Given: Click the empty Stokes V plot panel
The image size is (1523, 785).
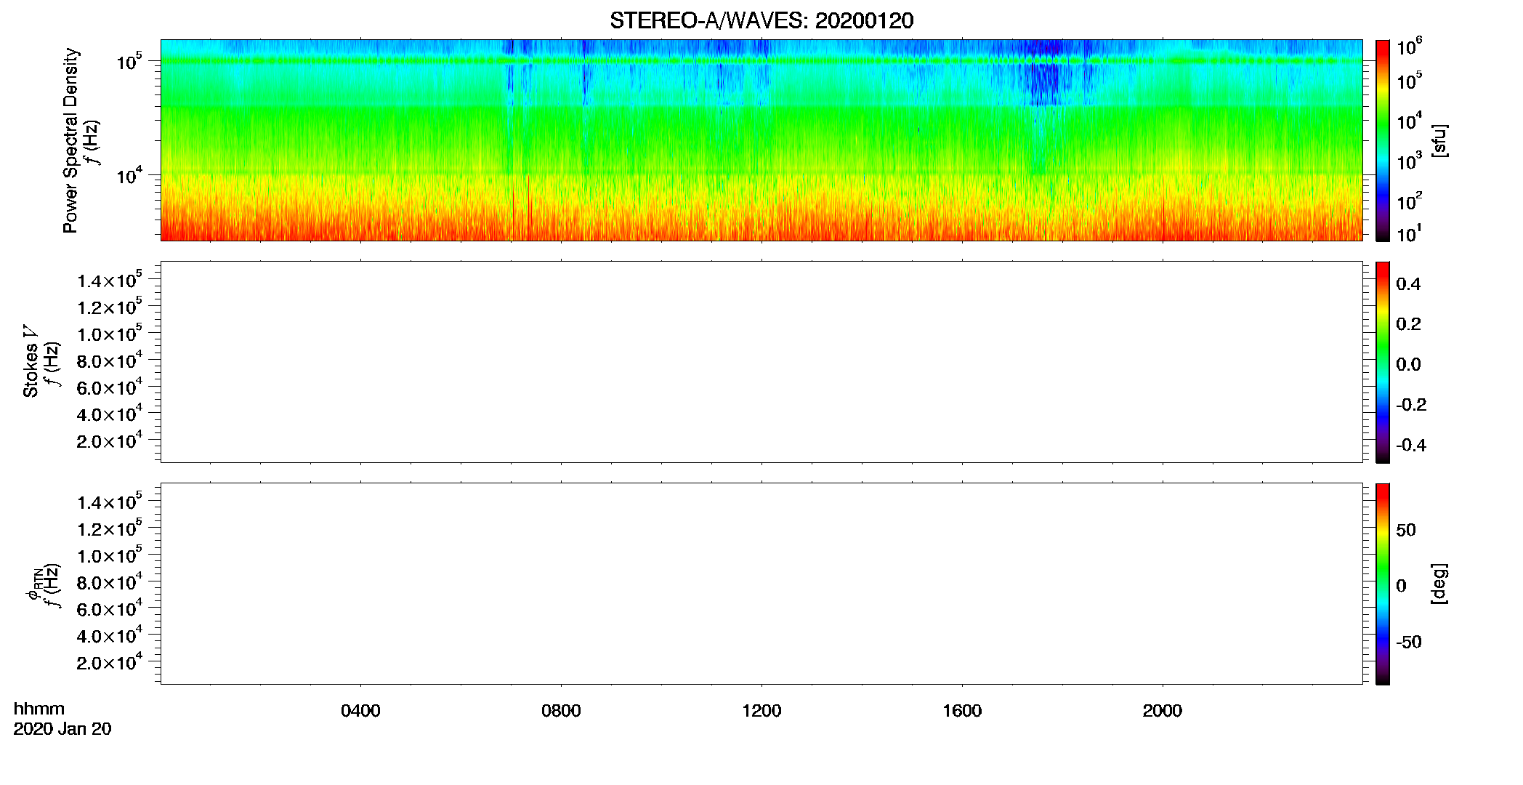Looking at the screenshot, I should tap(761, 362).
